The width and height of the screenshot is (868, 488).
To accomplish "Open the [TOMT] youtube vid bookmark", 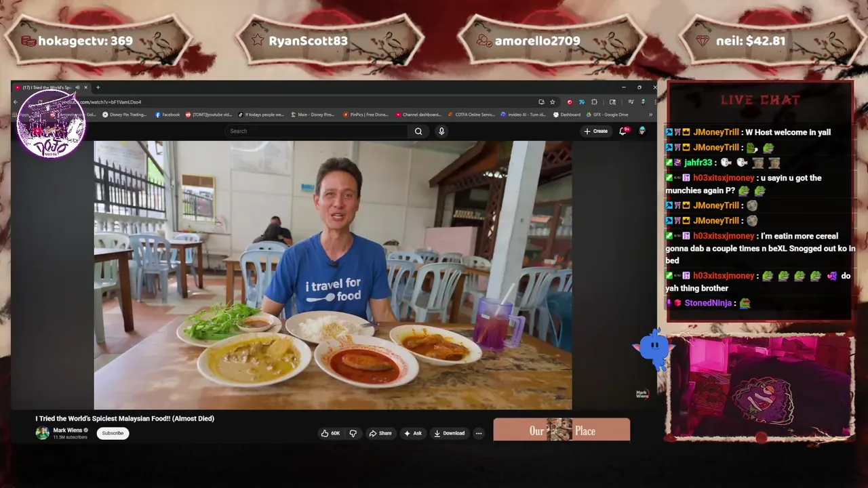I will [x=209, y=115].
